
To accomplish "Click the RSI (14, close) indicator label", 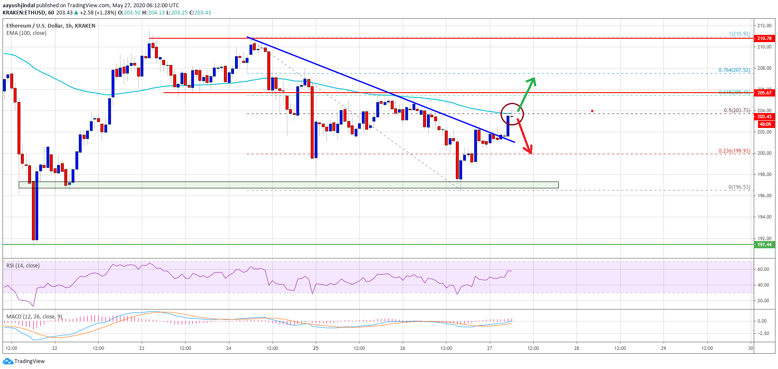I will (x=23, y=265).
